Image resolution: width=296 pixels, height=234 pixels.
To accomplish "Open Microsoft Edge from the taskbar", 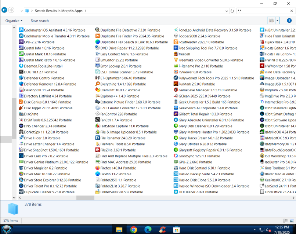I will pyautogui.click(x=148, y=230).
